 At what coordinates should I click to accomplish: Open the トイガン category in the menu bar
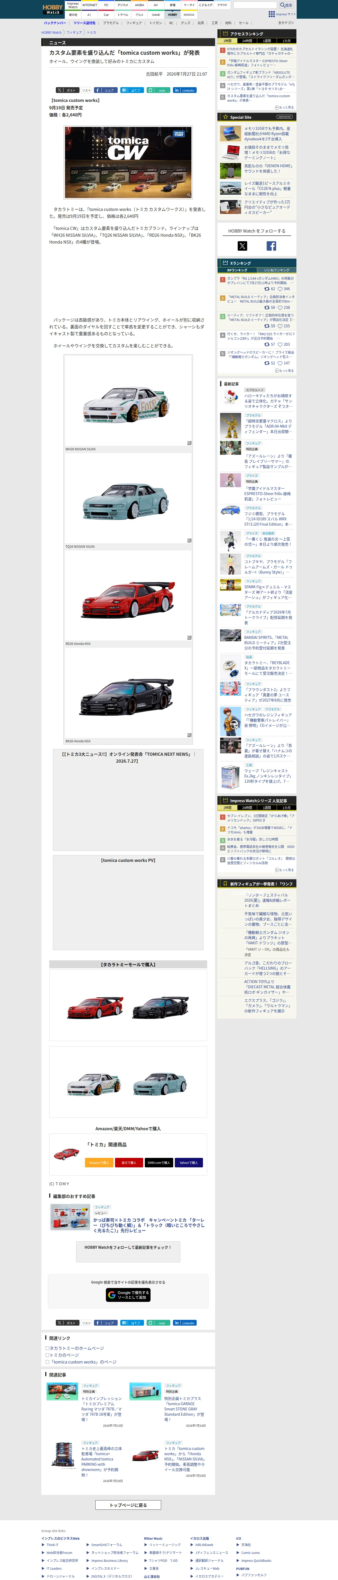pos(156,23)
